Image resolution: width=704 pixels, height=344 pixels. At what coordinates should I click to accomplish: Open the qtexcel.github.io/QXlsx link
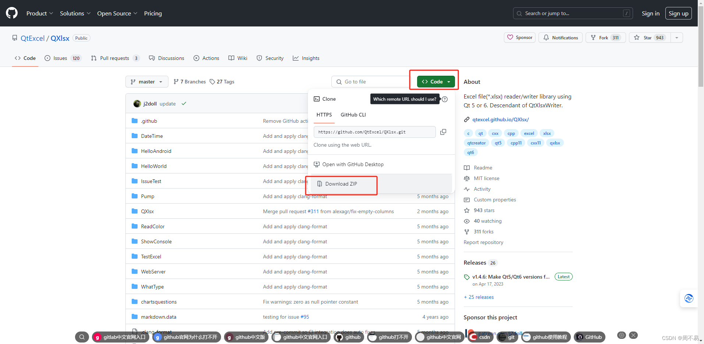click(x=501, y=119)
